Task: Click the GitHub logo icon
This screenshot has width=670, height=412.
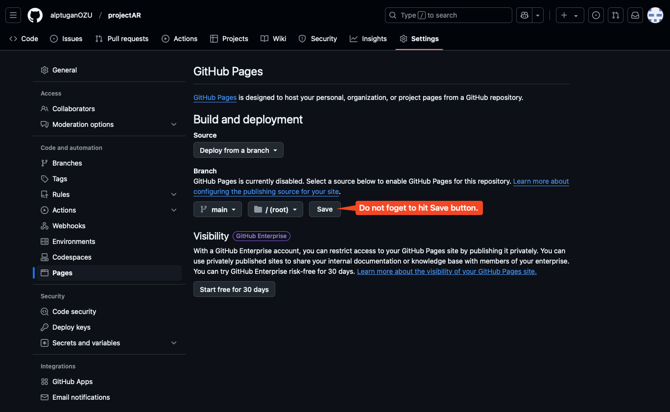Action: click(x=35, y=15)
